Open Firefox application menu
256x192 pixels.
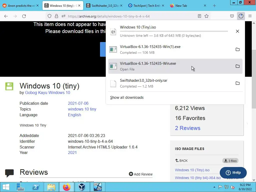[x=250, y=16]
